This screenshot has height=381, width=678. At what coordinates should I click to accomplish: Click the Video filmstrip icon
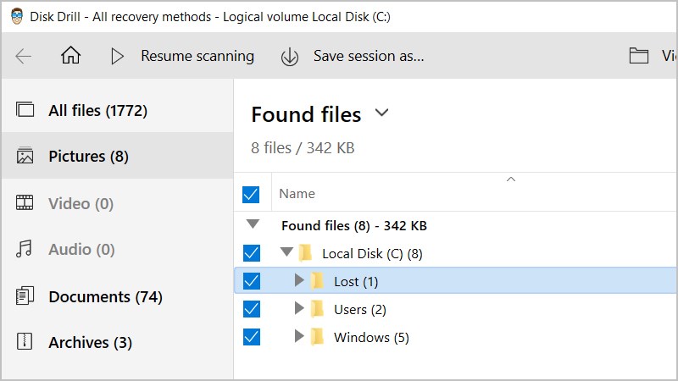tap(25, 202)
